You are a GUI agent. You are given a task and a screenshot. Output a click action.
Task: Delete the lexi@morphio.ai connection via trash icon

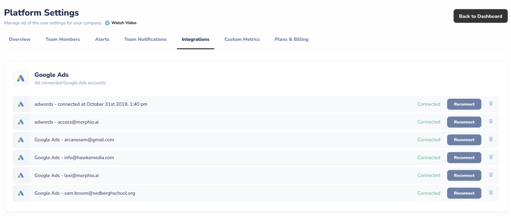491,175
